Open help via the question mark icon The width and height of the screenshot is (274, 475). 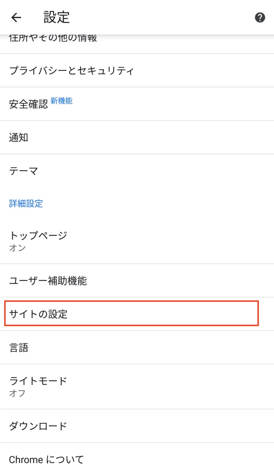click(x=260, y=17)
